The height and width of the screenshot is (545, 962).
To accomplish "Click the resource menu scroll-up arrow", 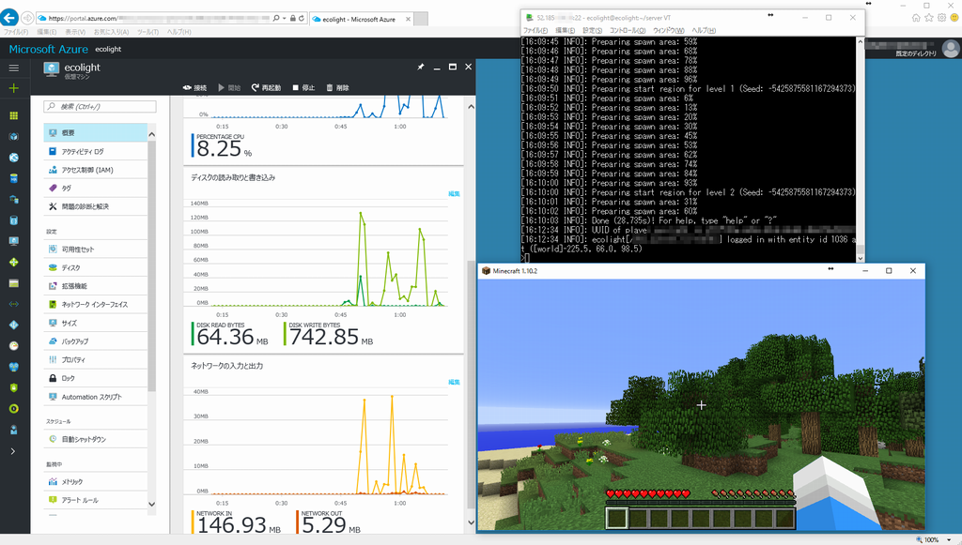I will coord(151,134).
